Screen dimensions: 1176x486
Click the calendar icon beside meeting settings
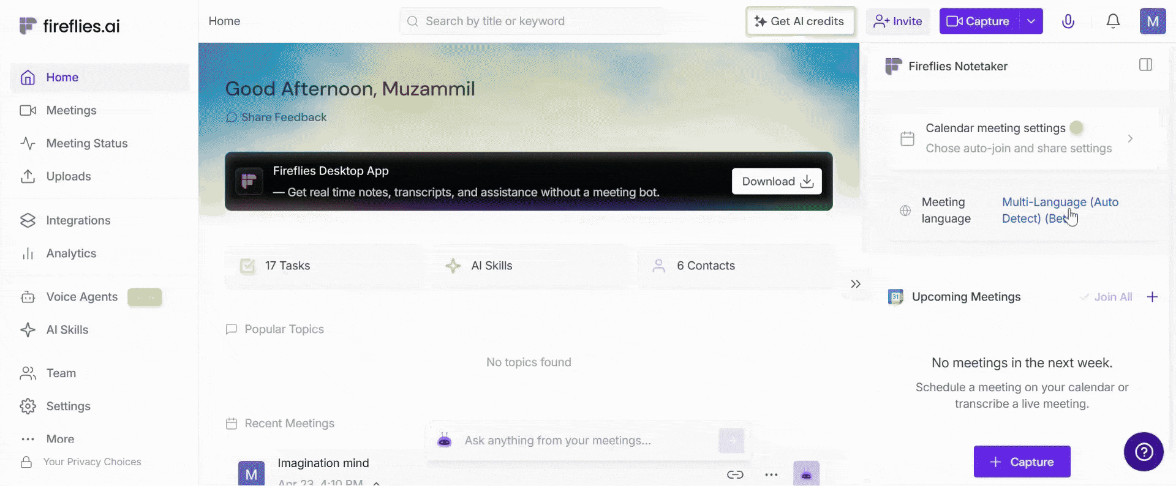pyautogui.click(x=907, y=139)
